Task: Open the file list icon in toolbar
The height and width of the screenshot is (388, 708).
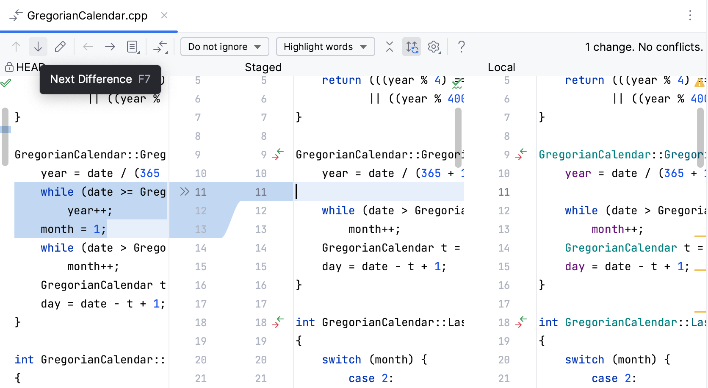Action: [x=133, y=47]
